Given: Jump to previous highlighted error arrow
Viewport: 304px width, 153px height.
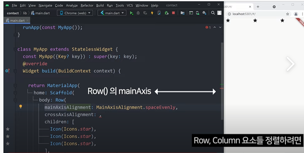Looking at the screenshot, I should (214, 27).
